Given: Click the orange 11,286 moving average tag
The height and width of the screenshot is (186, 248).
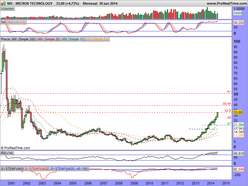Looking at the screenshot, I should 239,135.
